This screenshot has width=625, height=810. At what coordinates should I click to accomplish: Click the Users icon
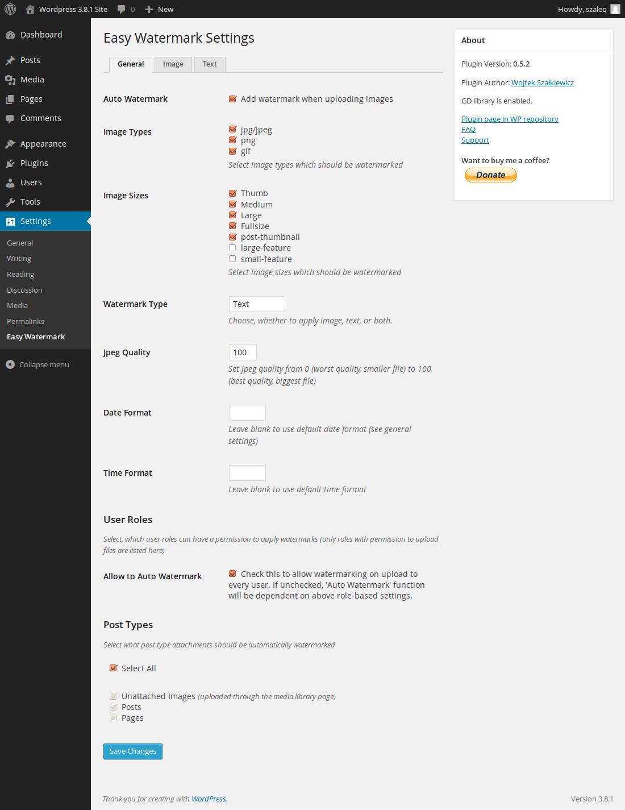click(x=10, y=182)
